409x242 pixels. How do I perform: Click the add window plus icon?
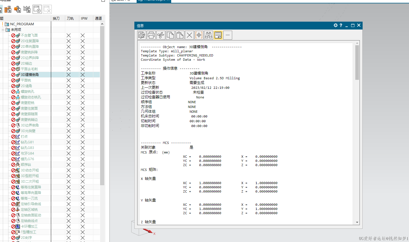click(37, 9)
